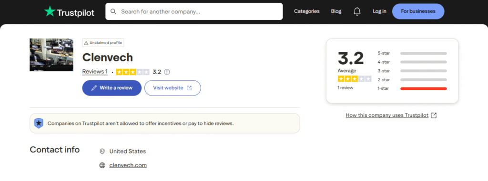Click Log in
488x181 pixels.
point(379,11)
